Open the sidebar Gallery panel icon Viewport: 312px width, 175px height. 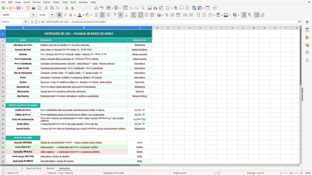coord(307,45)
